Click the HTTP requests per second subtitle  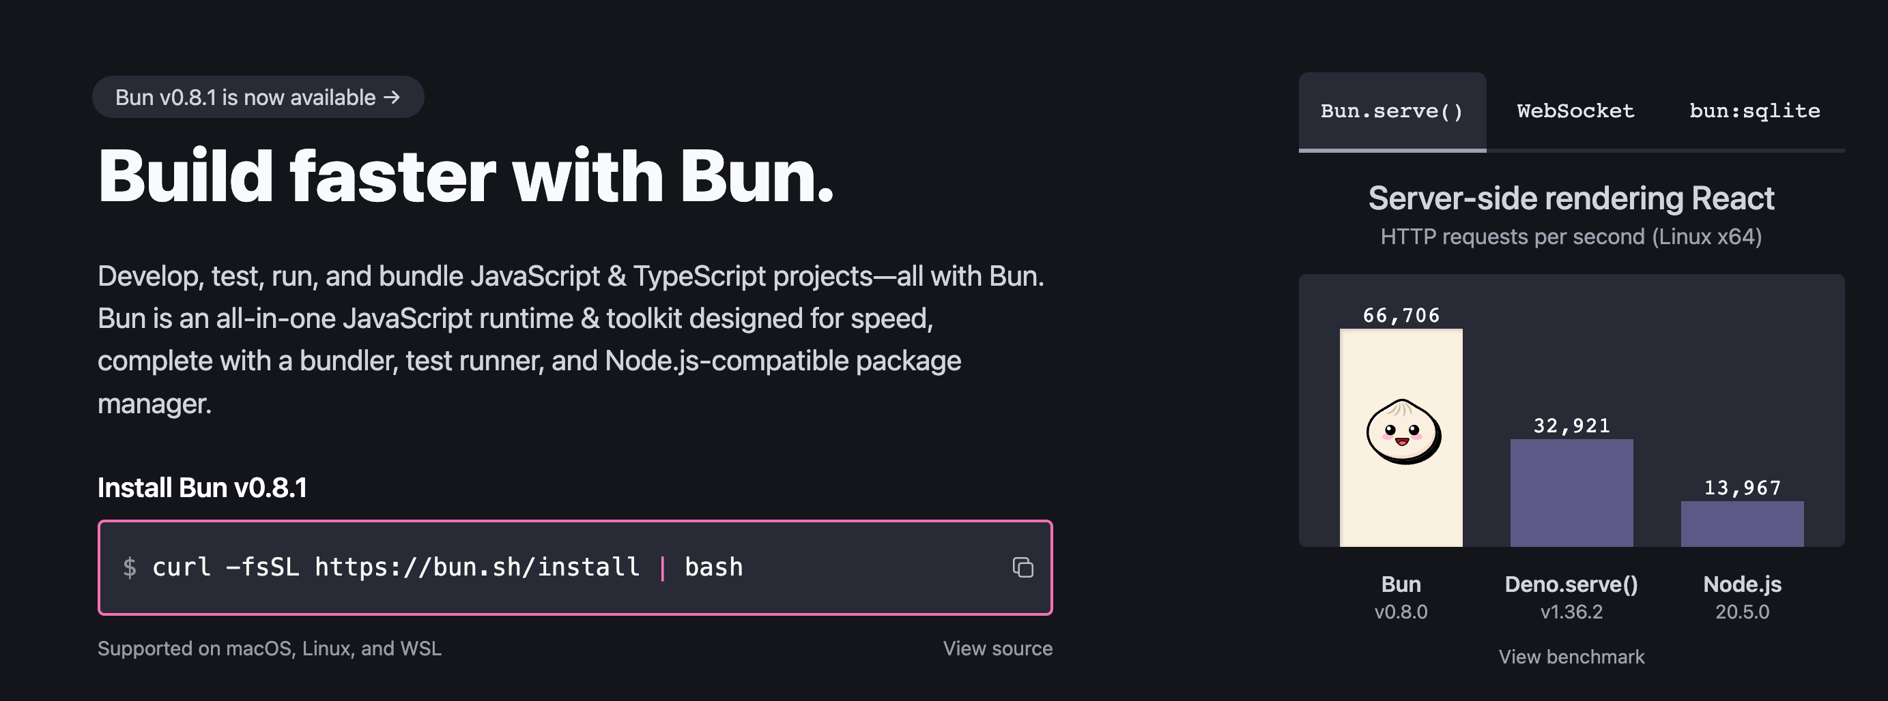pos(1571,237)
